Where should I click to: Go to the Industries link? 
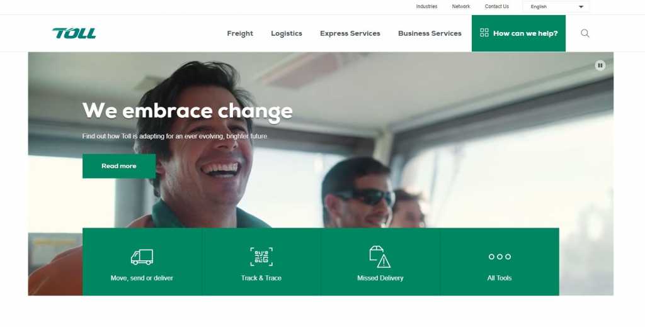pos(426,6)
